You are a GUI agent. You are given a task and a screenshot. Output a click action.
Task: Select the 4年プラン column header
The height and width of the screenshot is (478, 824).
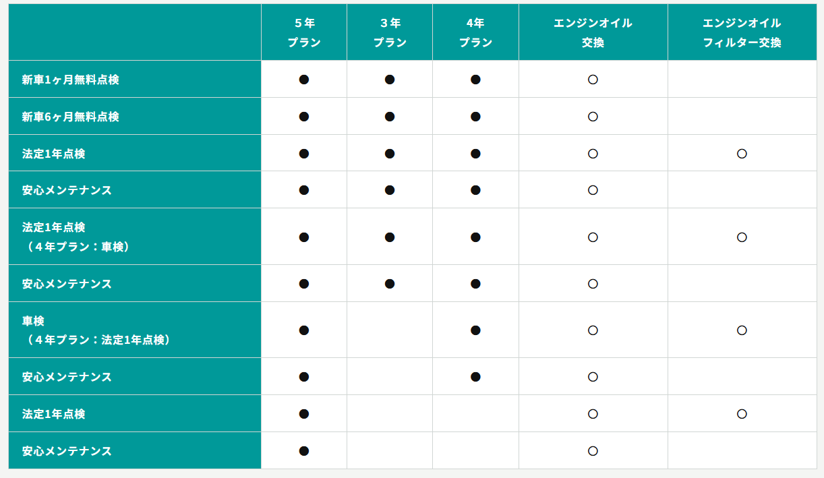[x=475, y=32]
